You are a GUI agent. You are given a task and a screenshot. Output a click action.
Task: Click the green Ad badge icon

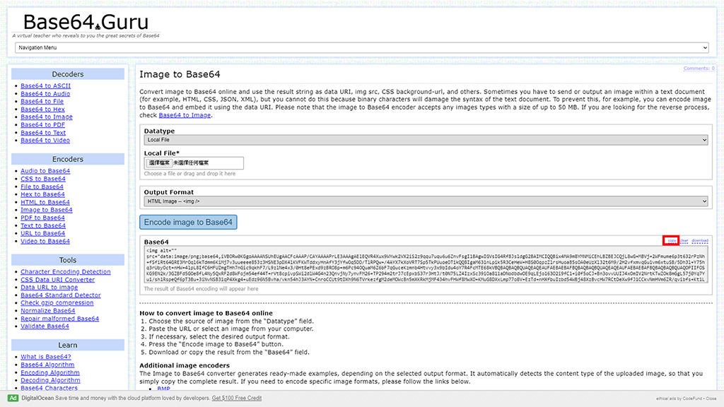coord(12,398)
